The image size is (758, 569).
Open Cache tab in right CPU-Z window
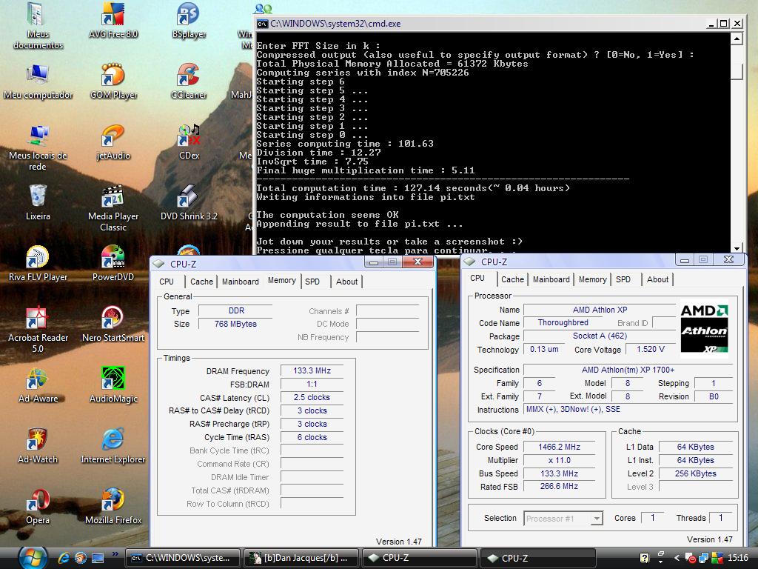(x=512, y=279)
